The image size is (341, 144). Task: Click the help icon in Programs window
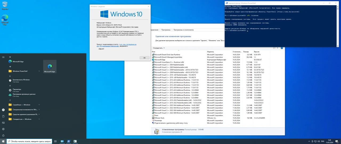click(x=282, y=48)
